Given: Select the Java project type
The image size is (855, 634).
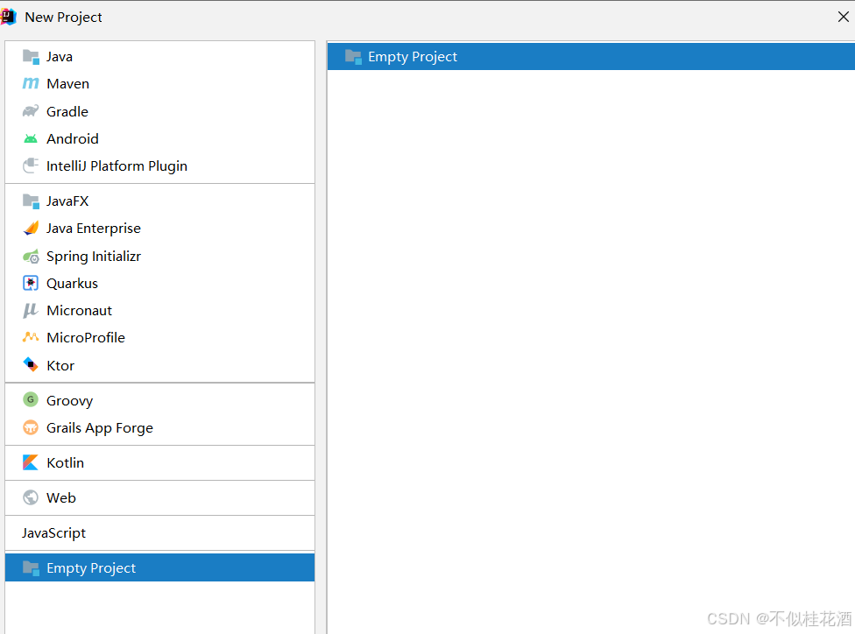Looking at the screenshot, I should click(159, 57).
